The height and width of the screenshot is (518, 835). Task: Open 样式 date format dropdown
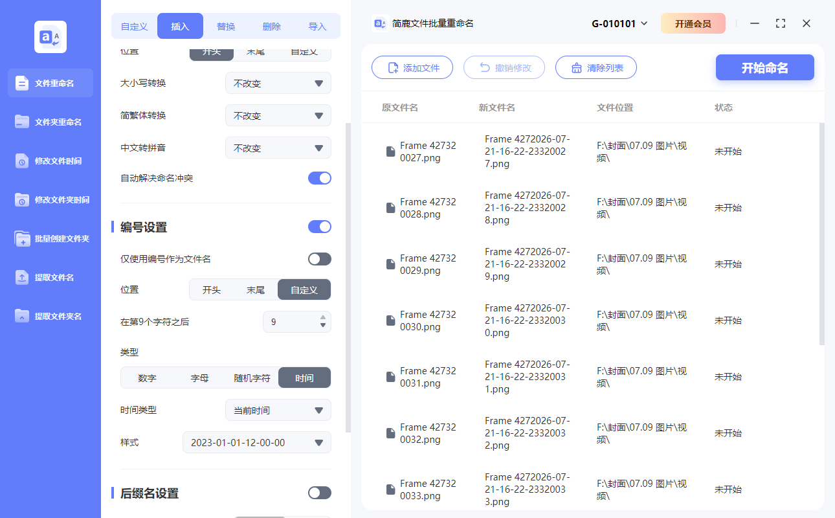click(x=257, y=442)
